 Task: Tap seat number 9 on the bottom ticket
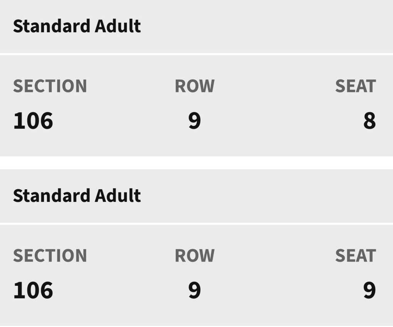[x=369, y=290]
